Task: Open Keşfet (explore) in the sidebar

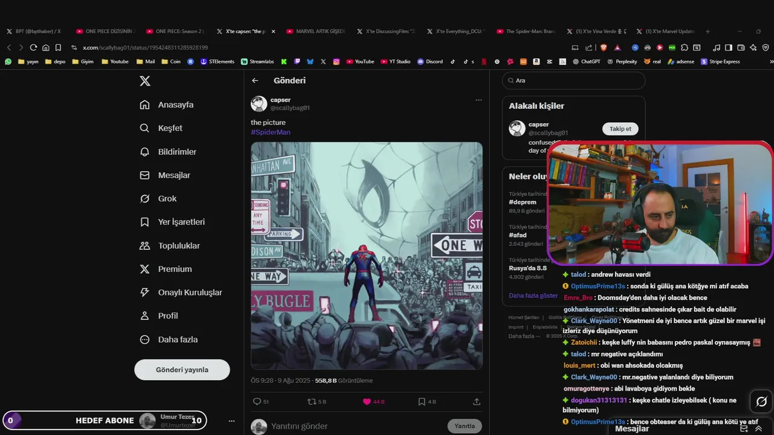Action: pos(161,128)
